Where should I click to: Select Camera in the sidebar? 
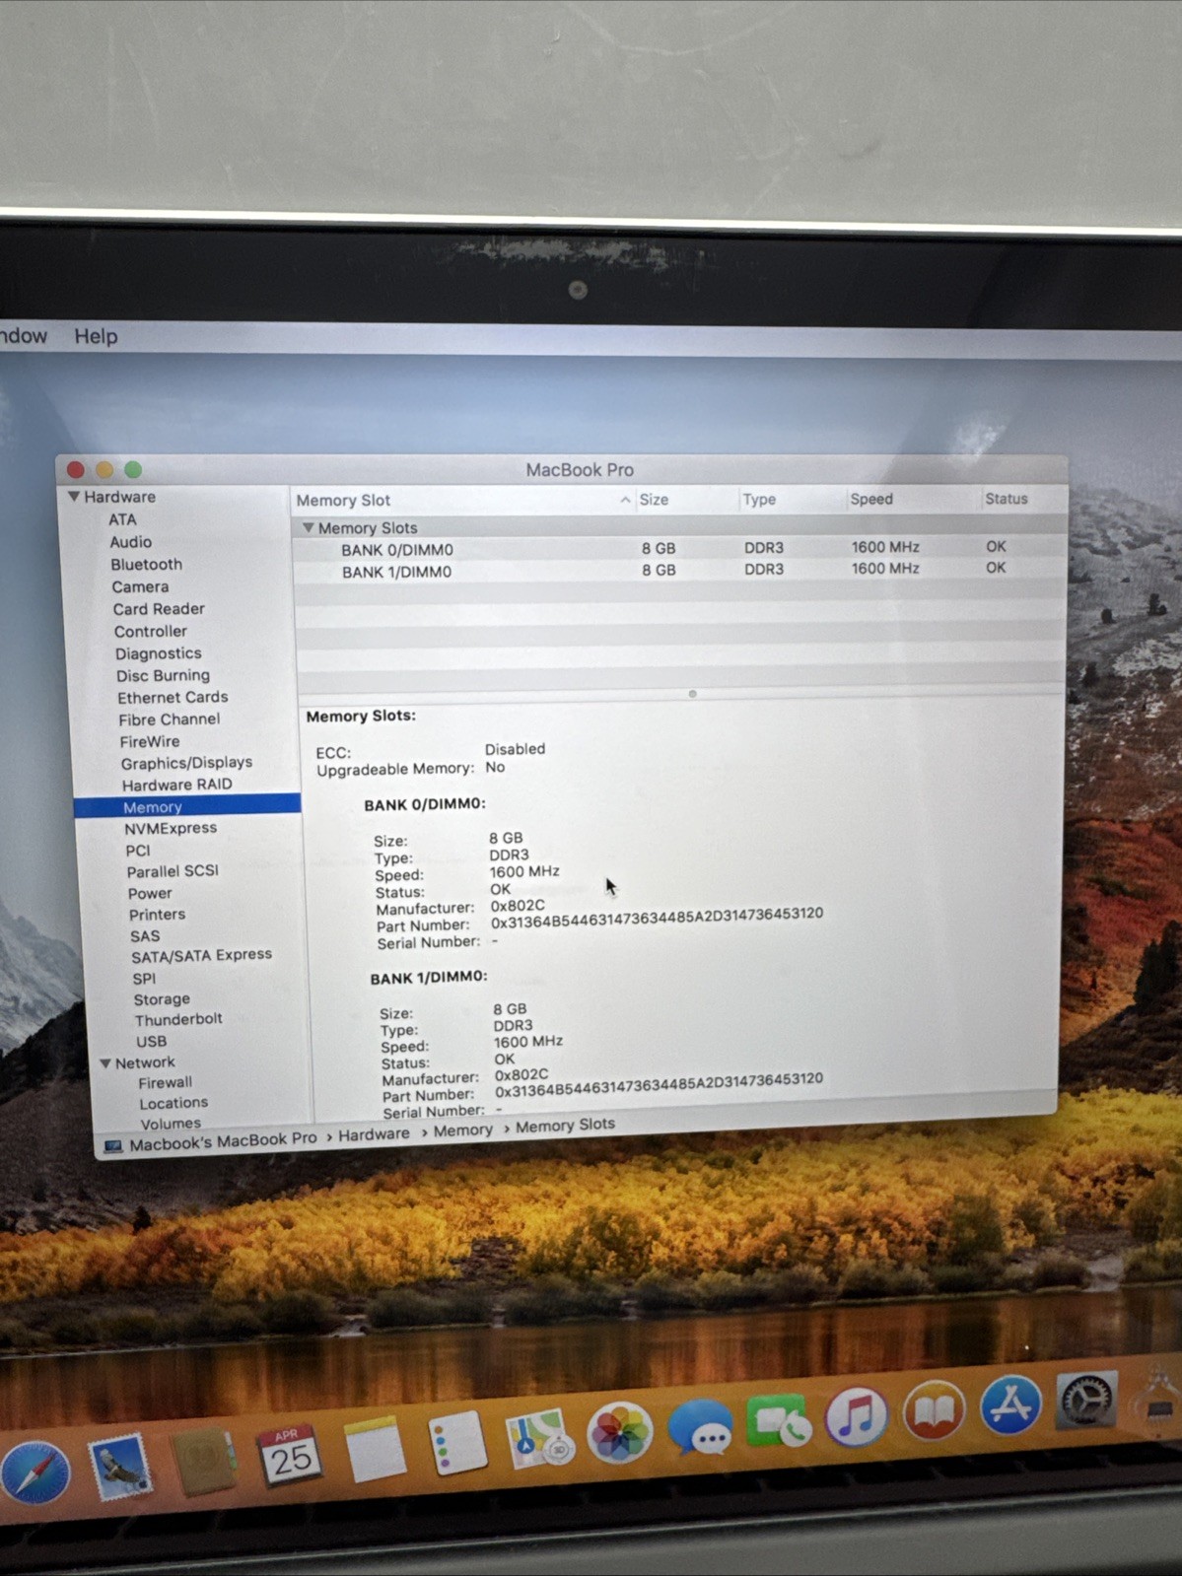[x=140, y=587]
